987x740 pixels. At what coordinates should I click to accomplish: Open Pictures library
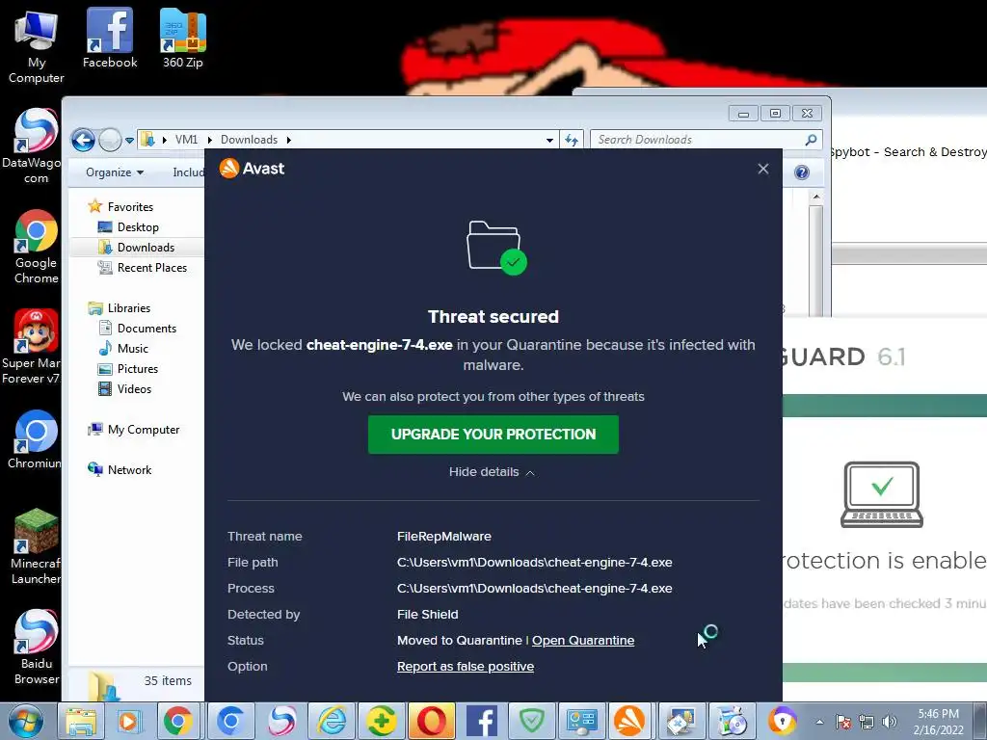click(137, 369)
